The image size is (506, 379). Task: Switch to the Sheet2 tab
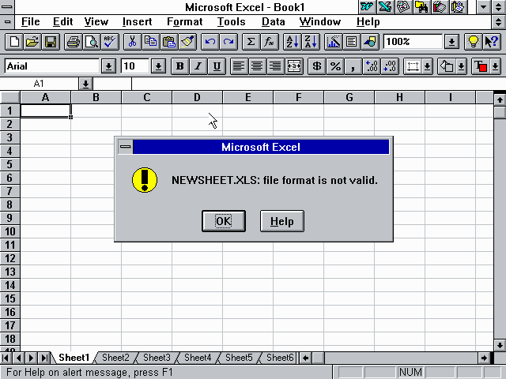[x=115, y=358]
